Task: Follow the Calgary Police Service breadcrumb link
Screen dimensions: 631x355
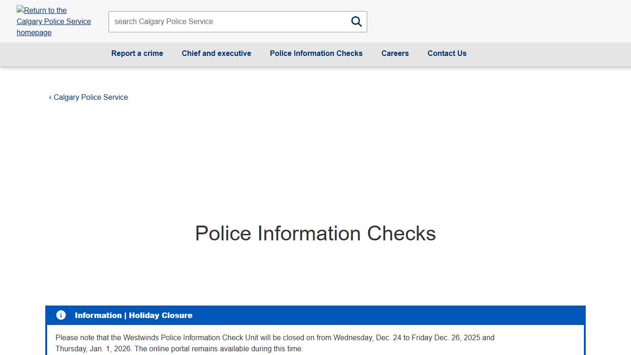Action: [91, 97]
